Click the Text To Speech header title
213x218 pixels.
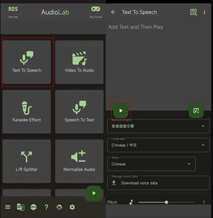pyautogui.click(x=139, y=12)
